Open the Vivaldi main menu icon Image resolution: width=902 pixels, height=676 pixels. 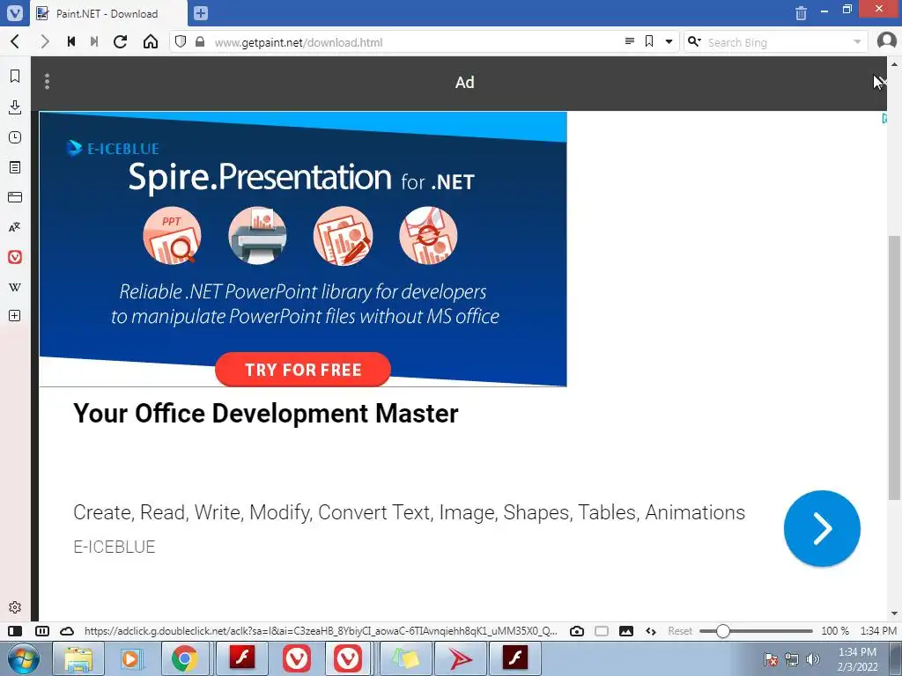click(14, 12)
